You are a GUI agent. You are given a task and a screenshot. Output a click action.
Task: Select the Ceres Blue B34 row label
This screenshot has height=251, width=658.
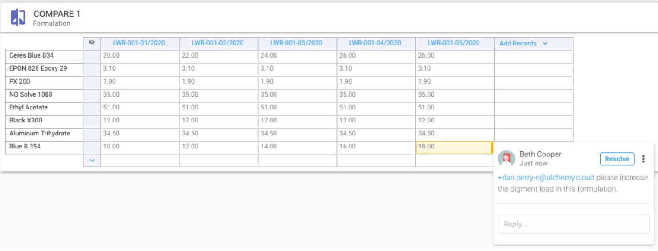pyautogui.click(x=44, y=56)
